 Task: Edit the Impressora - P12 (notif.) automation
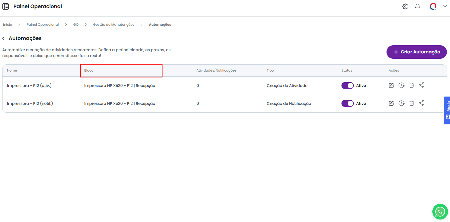(391, 103)
